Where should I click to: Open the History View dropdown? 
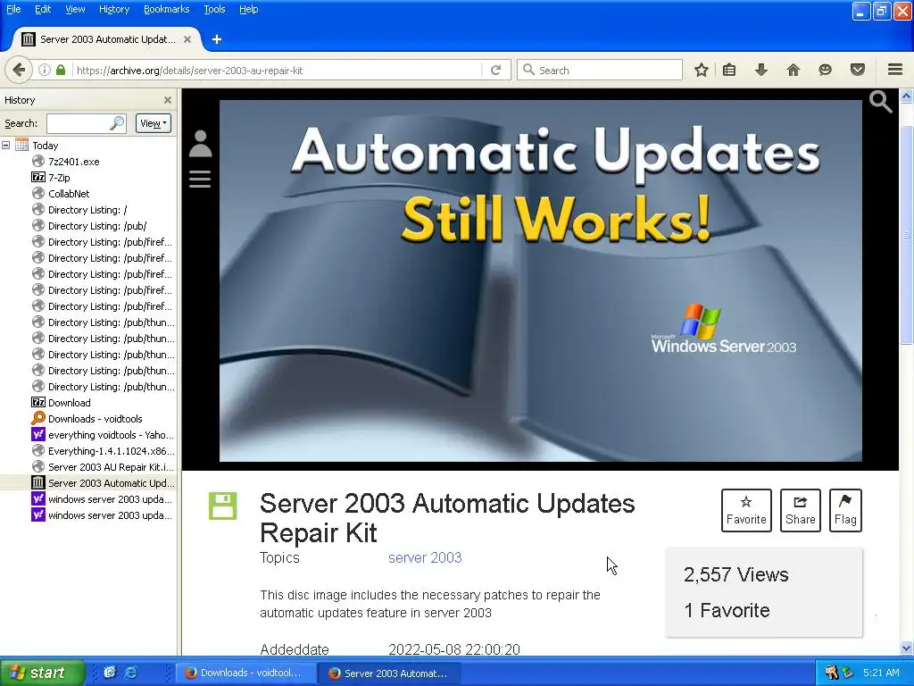coord(154,123)
